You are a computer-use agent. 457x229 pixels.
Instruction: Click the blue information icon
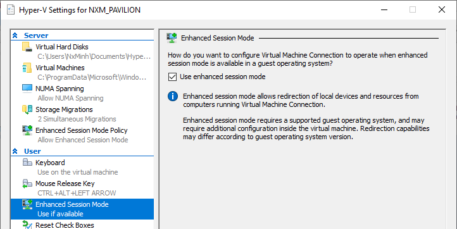(x=173, y=96)
